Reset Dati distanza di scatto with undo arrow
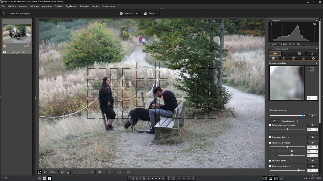This screenshot has height=181, width=323. pos(312,116)
